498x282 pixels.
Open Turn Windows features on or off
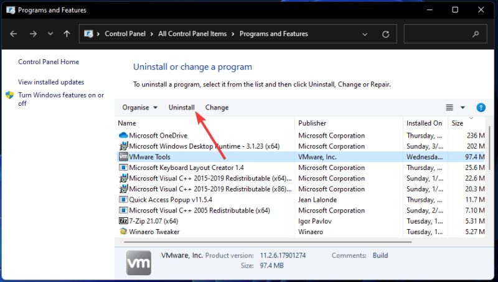click(x=61, y=99)
